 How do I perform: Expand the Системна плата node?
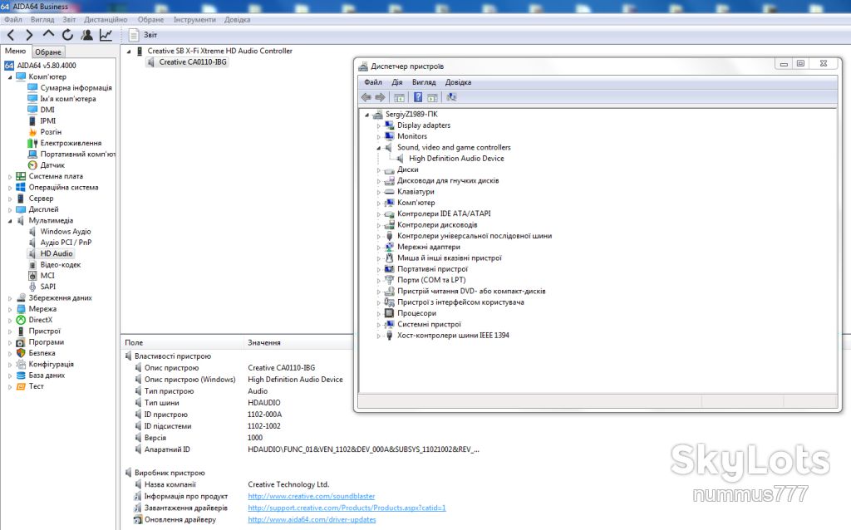10,177
